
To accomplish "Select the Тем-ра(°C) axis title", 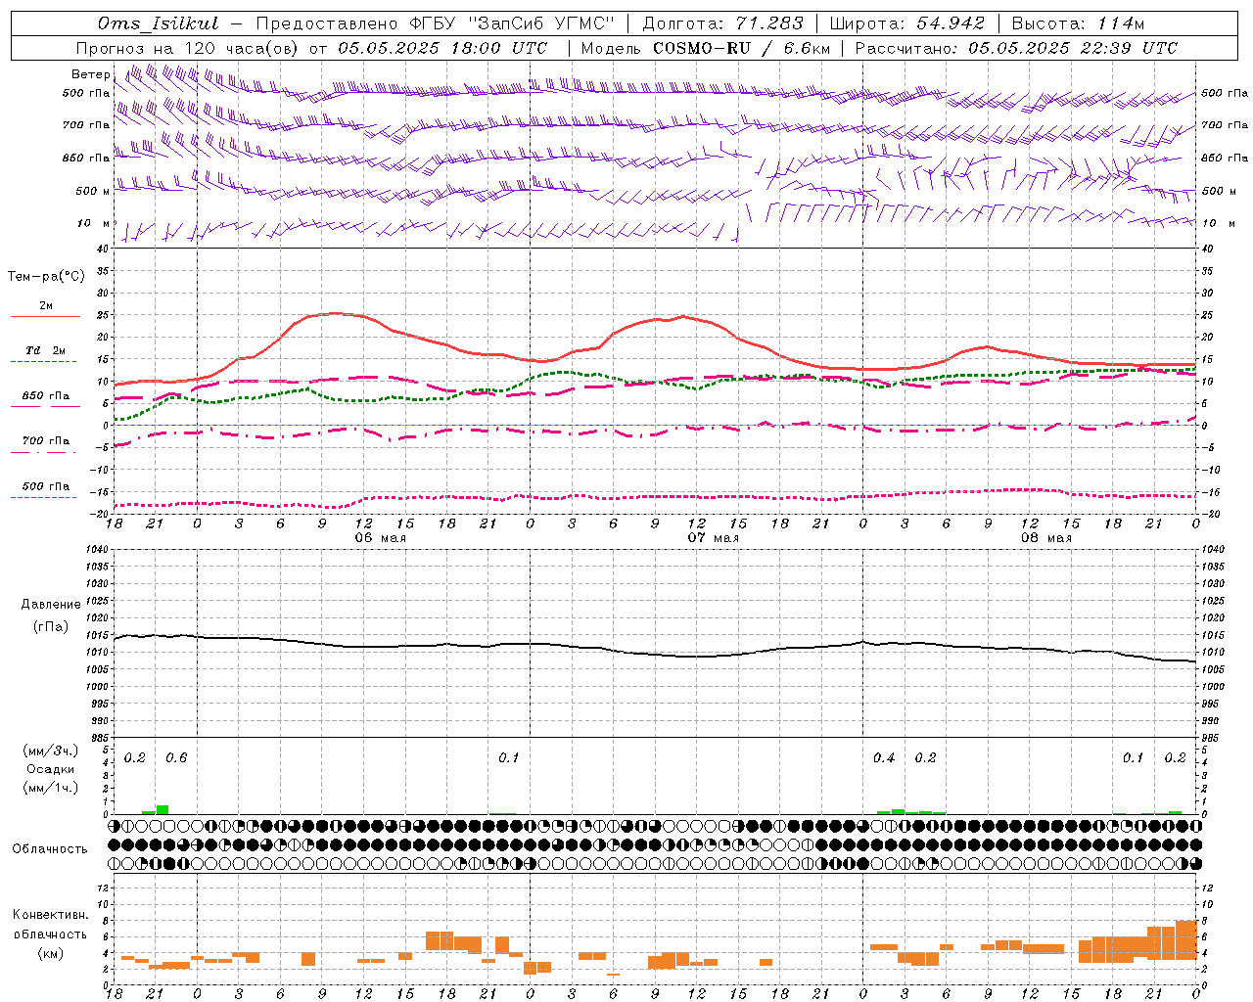I will 46,277.
